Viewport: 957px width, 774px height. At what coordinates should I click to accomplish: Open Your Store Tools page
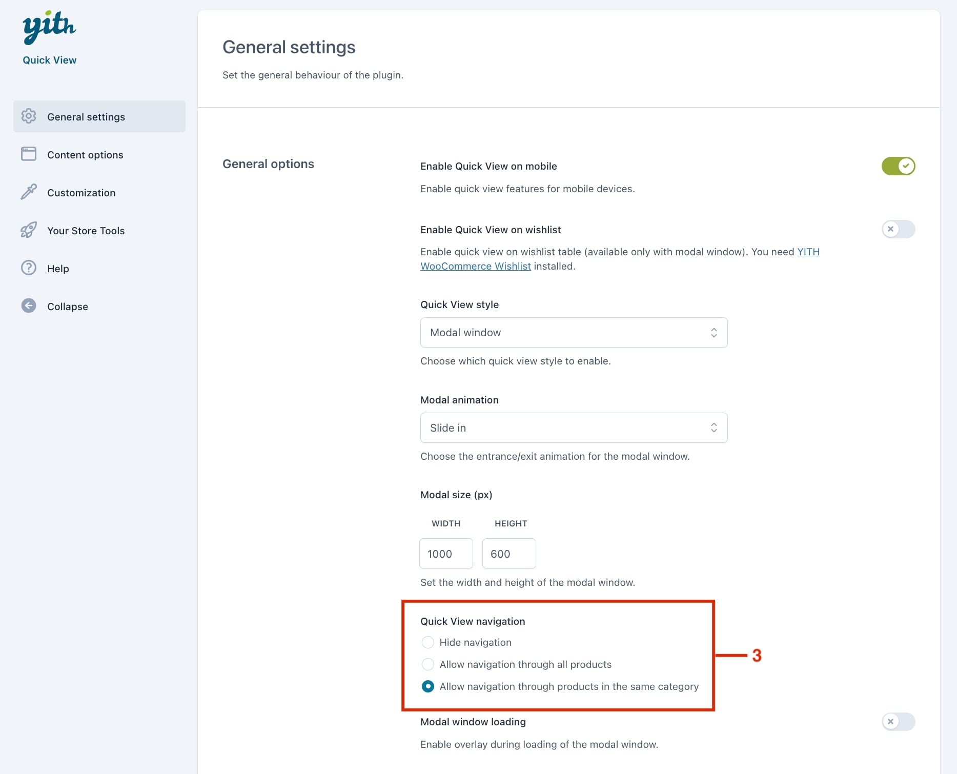[99, 230]
